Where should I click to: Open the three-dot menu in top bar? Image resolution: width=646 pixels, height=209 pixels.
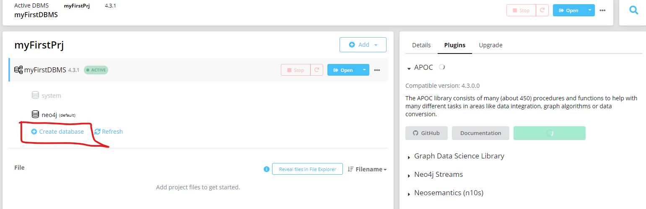pyautogui.click(x=602, y=10)
